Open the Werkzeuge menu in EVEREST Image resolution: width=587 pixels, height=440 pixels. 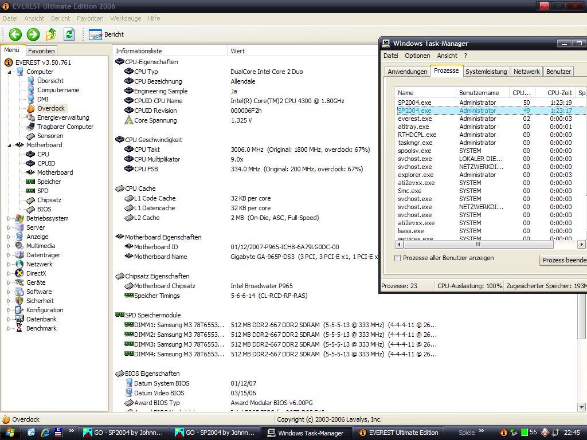click(126, 18)
